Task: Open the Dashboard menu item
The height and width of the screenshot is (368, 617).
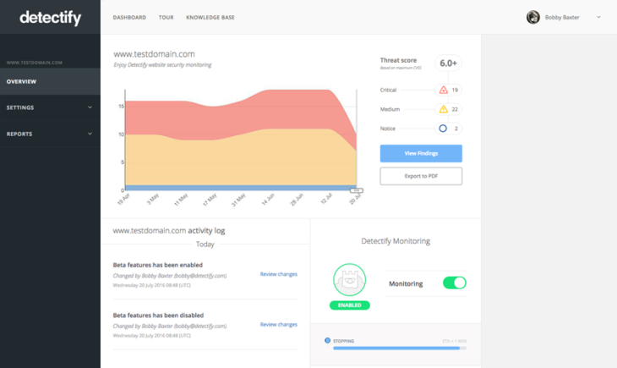Action: coord(129,17)
